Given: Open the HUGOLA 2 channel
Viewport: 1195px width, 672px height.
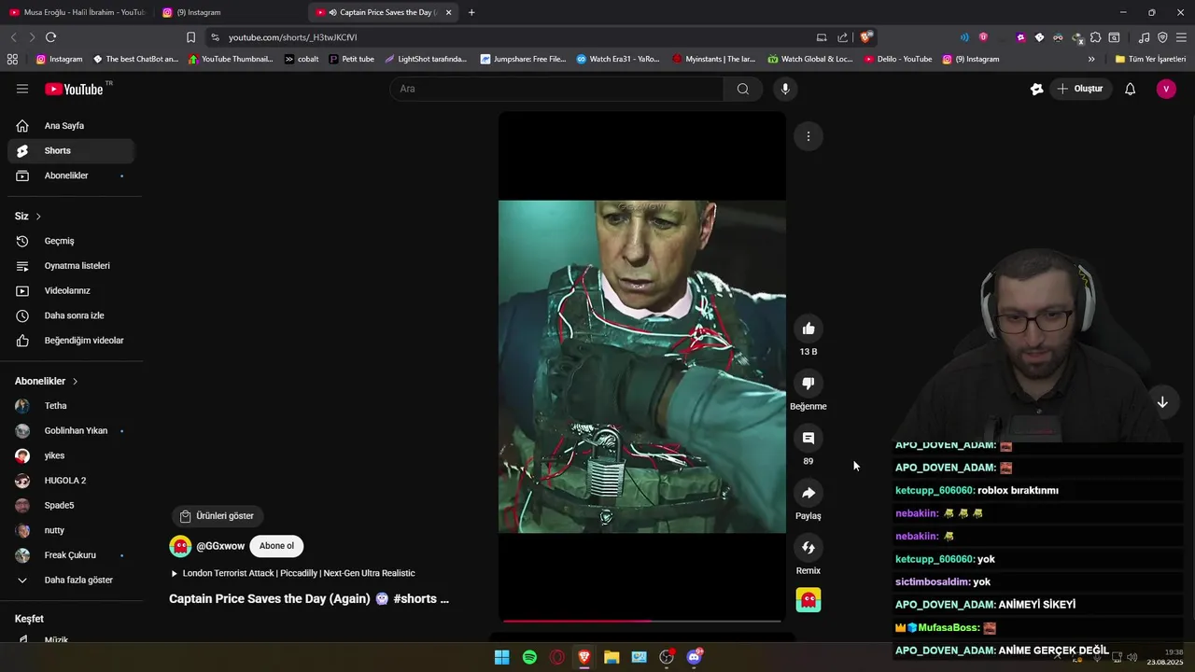Looking at the screenshot, I should point(71,481).
